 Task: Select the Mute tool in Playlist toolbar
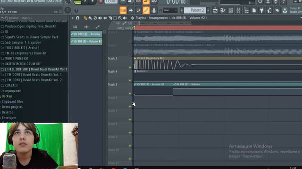[x=100, y=18]
